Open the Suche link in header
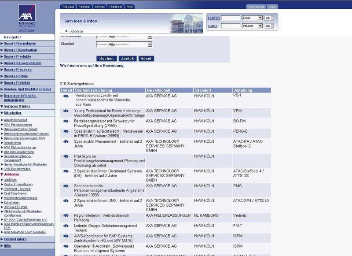This screenshot has height=256, width=352. (213, 26)
